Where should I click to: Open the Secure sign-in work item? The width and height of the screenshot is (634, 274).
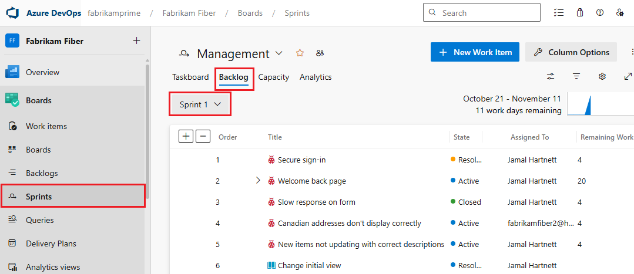pos(301,160)
